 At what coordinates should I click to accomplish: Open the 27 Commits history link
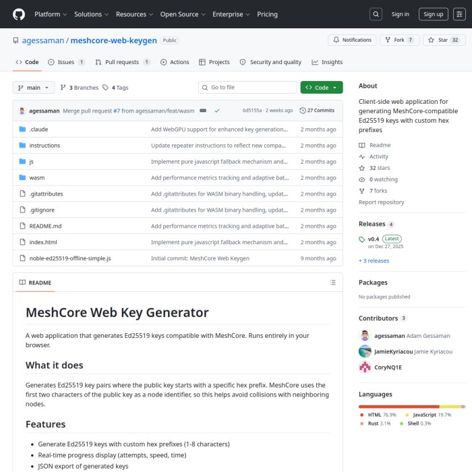(317, 111)
